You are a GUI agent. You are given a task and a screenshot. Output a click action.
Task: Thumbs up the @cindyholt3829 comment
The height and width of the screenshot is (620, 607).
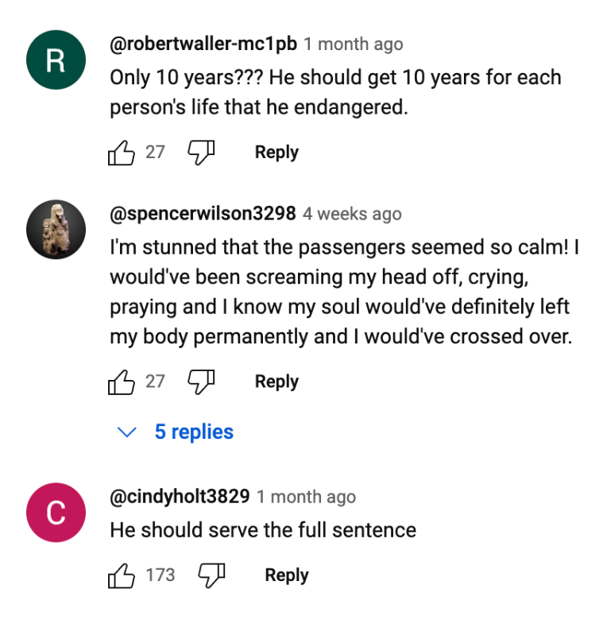[122, 575]
